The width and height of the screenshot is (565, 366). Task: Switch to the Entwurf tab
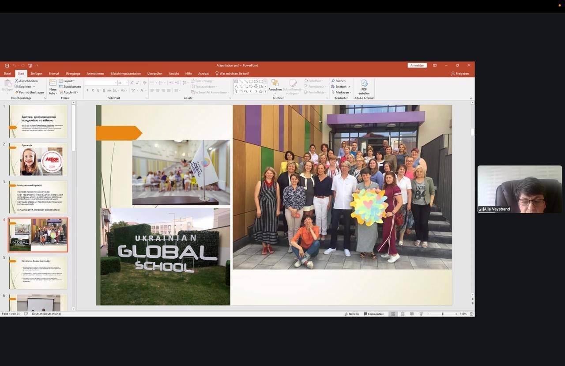pyautogui.click(x=54, y=74)
